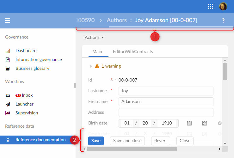Click the Close button
The height and width of the screenshot is (158, 234).
(185, 141)
